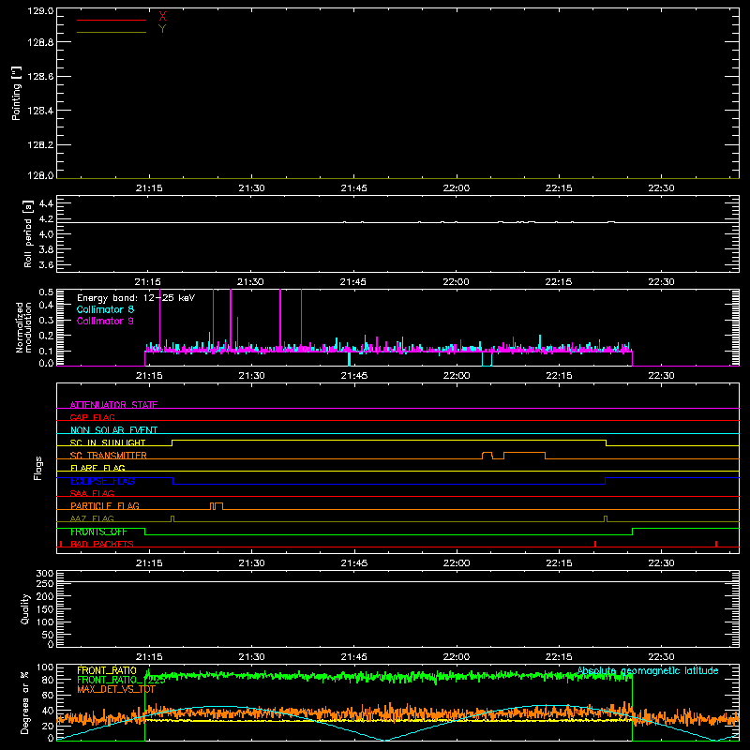750x750 pixels.
Task: Select the red X legend label
Action: [162, 17]
